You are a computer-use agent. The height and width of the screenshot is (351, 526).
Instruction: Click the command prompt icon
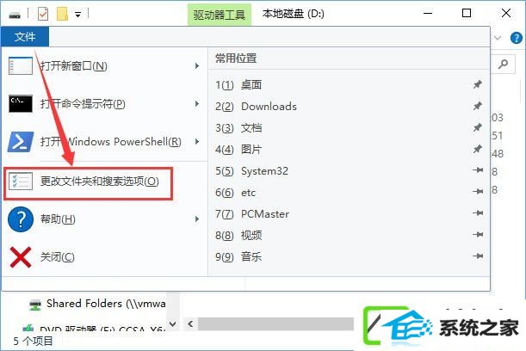pyautogui.click(x=21, y=103)
